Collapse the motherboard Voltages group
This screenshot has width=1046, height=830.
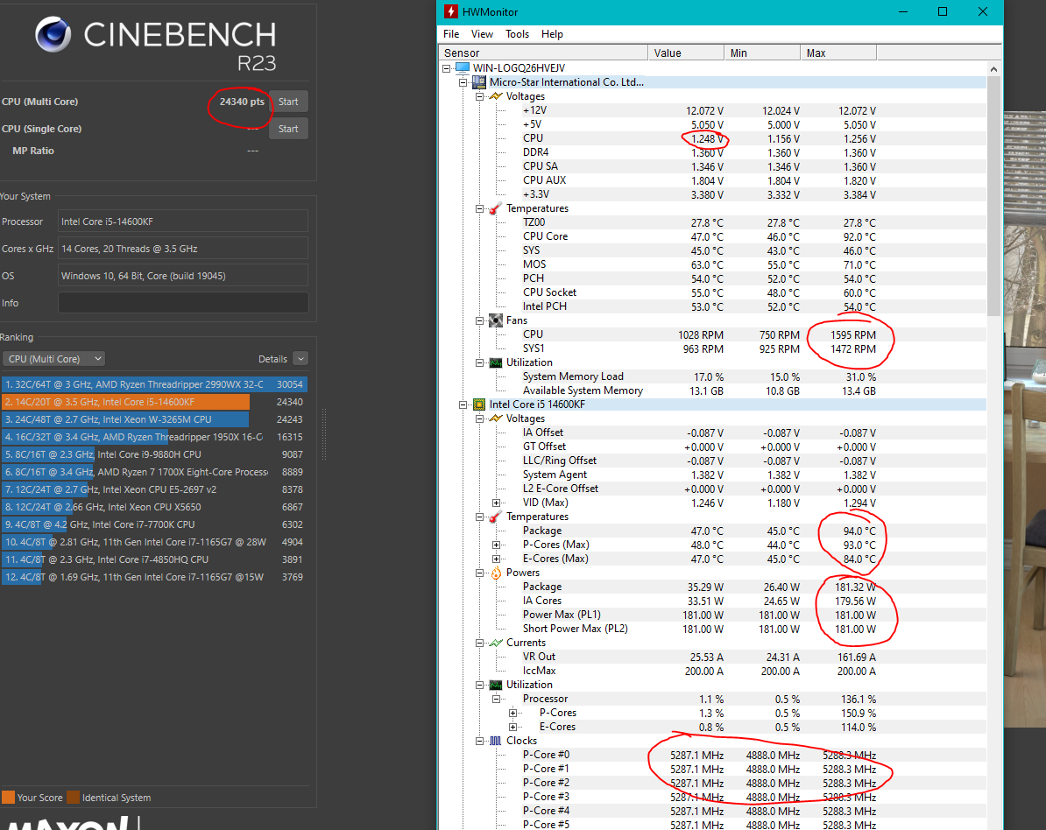click(x=480, y=96)
